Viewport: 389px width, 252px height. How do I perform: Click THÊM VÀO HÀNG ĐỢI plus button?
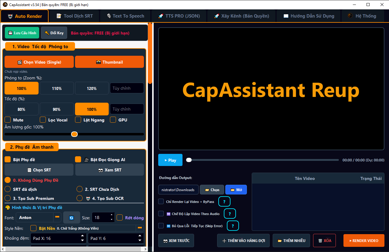(x=243, y=240)
